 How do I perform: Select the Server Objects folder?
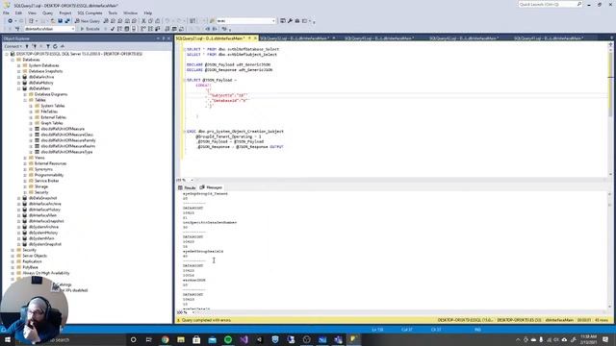coord(35,256)
